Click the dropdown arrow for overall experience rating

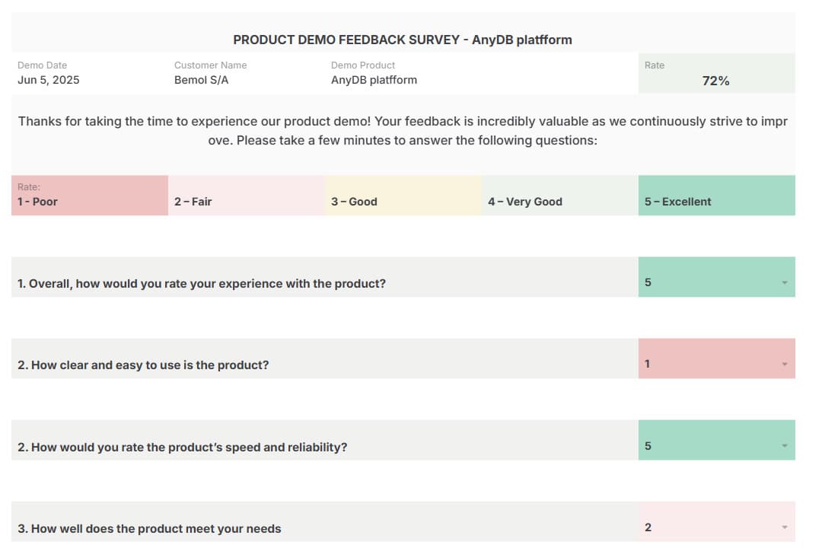(x=784, y=283)
